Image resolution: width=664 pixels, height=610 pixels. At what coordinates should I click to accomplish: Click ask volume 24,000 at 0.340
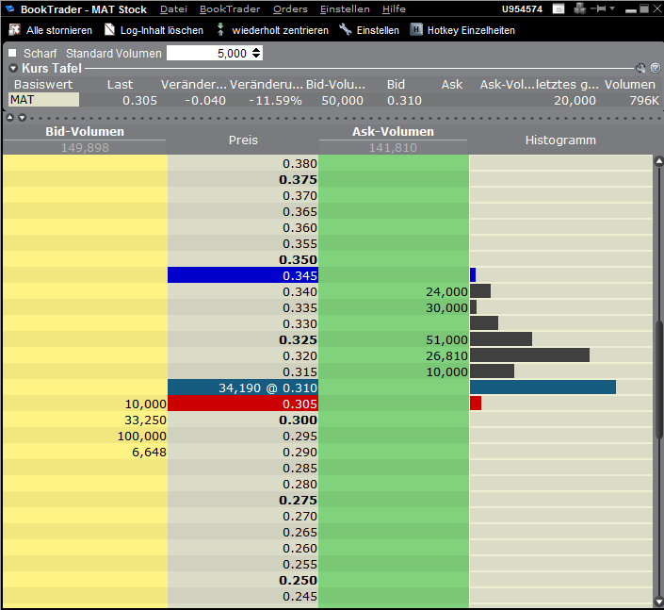(446, 291)
